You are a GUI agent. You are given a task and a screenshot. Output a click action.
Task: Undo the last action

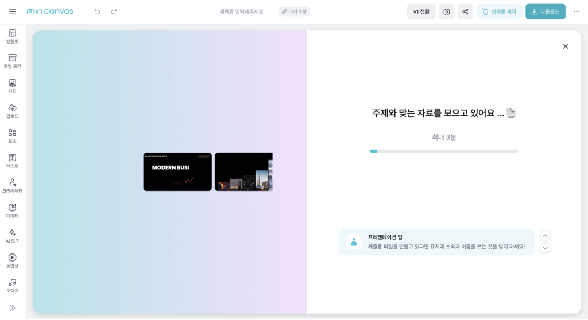click(x=97, y=11)
